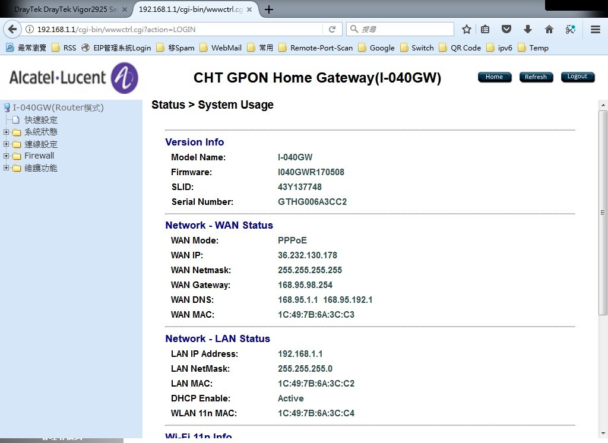Open the 最常瀏覽 bookmark
The image size is (608, 443).
click(26, 48)
